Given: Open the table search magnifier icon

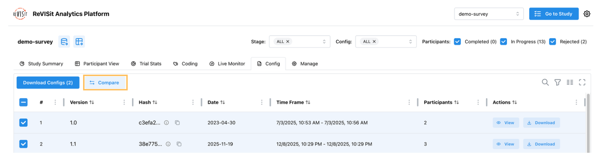Looking at the screenshot, I should point(545,82).
